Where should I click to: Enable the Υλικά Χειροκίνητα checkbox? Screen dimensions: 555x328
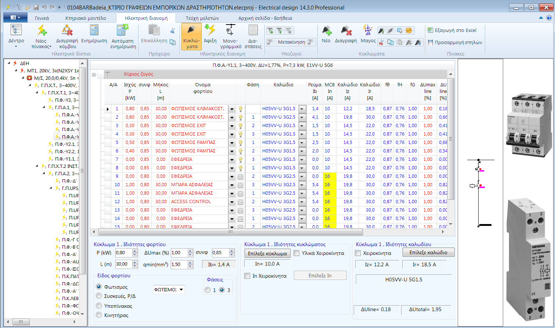(297, 252)
